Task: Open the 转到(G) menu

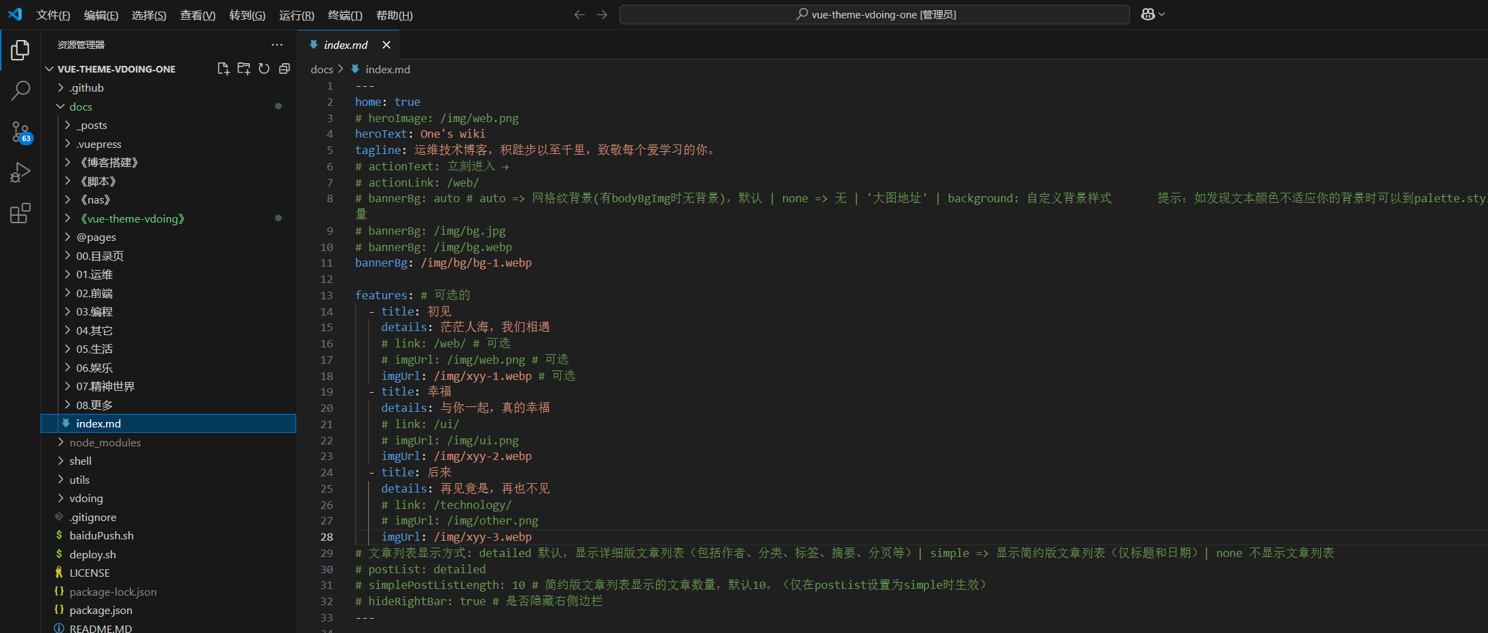Action: (247, 15)
